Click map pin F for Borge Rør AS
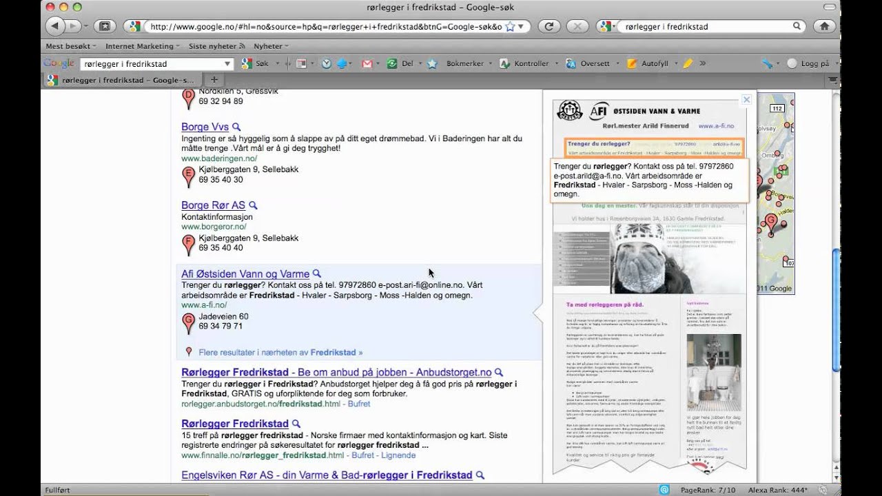The image size is (882, 496). (188, 245)
